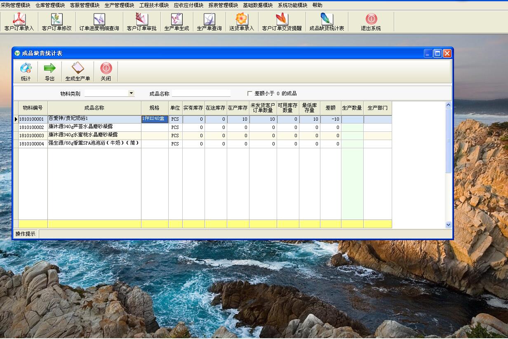Click 在产库存 column header

point(238,108)
